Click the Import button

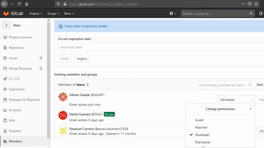click(82, 58)
